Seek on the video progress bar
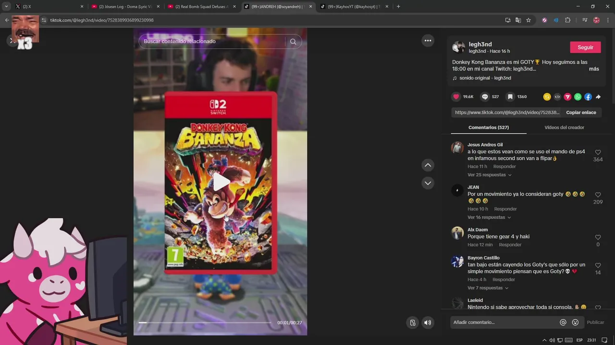Viewport: 615px width, 345px height. click(205, 322)
